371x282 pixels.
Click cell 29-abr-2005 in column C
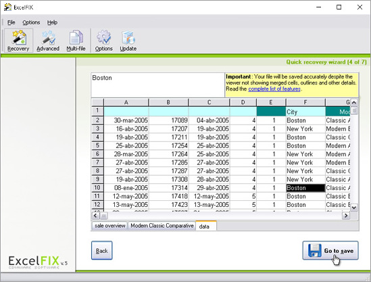[x=209, y=188]
